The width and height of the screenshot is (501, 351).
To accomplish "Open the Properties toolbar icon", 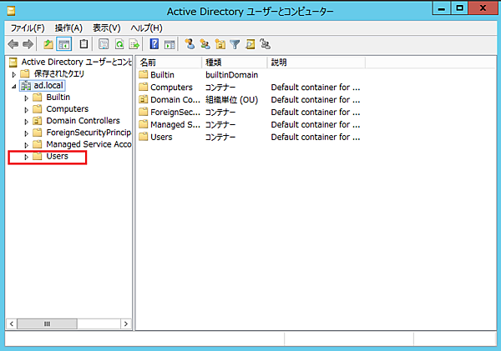I will pyautogui.click(x=104, y=44).
